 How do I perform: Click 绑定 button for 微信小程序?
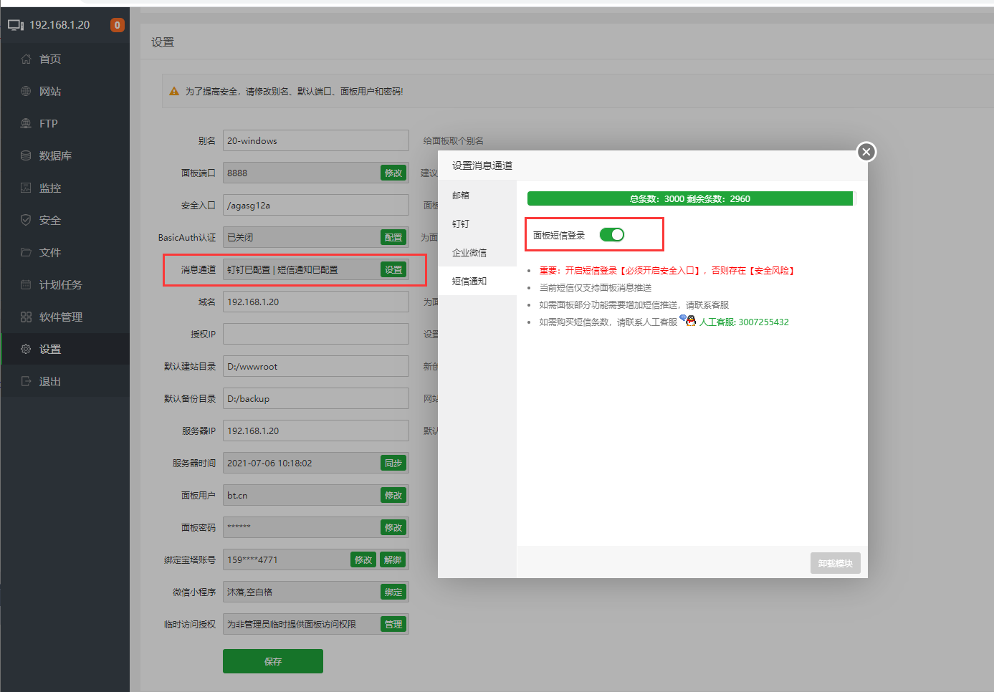pyautogui.click(x=393, y=592)
